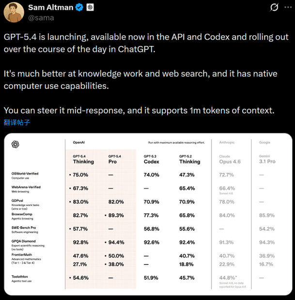This screenshot has width=295, height=300.
Task: Click the GPT-5.4 Thinking column header
Action: (x=83, y=159)
